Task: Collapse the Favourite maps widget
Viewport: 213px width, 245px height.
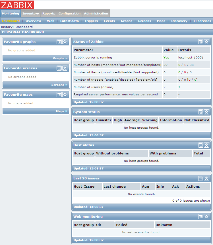Action: point(65,95)
